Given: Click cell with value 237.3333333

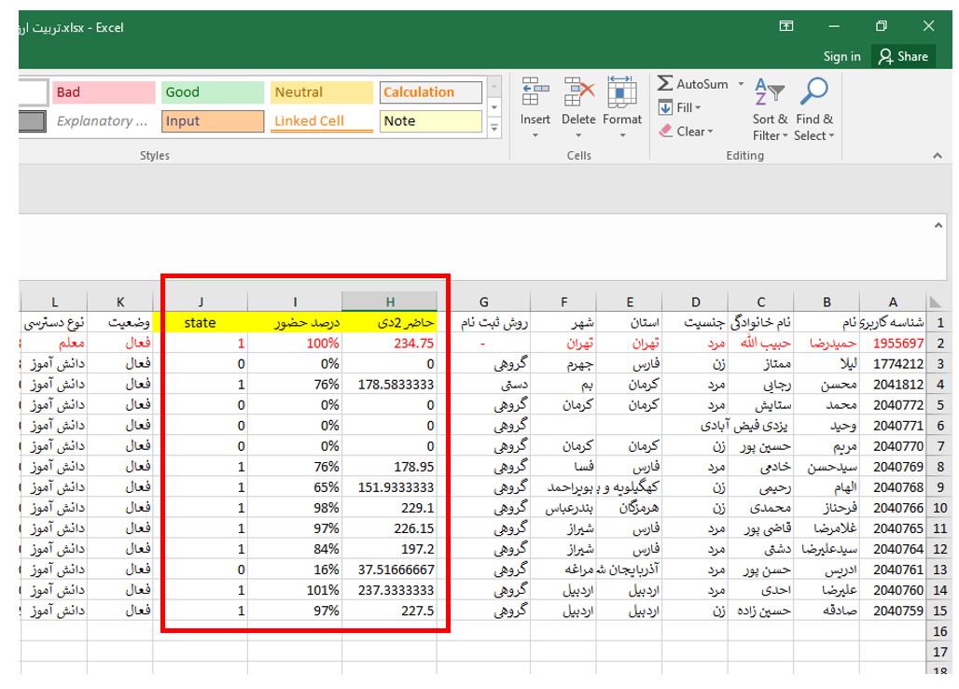Looking at the screenshot, I should [x=390, y=590].
